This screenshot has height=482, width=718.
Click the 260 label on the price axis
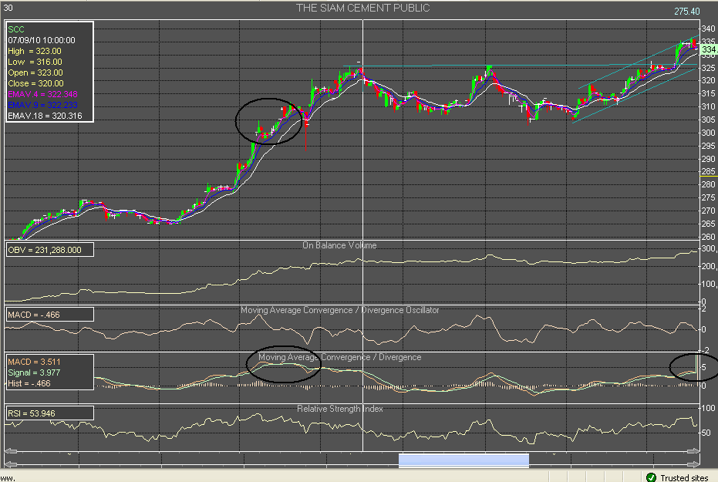pos(708,237)
